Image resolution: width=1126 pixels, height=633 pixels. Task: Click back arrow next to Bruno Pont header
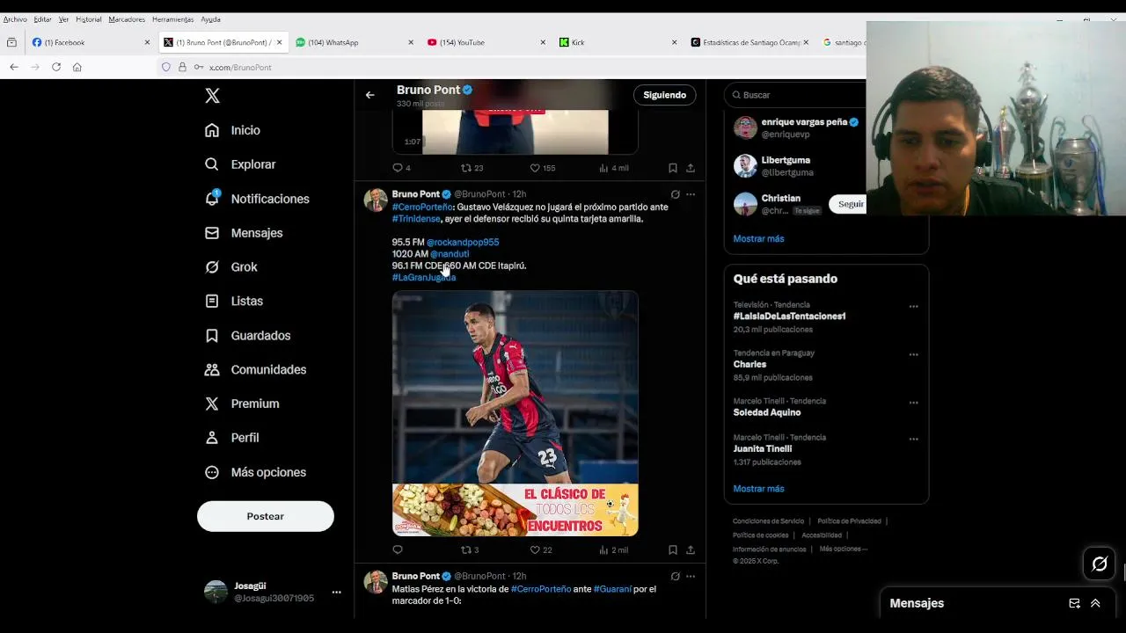[x=370, y=95]
